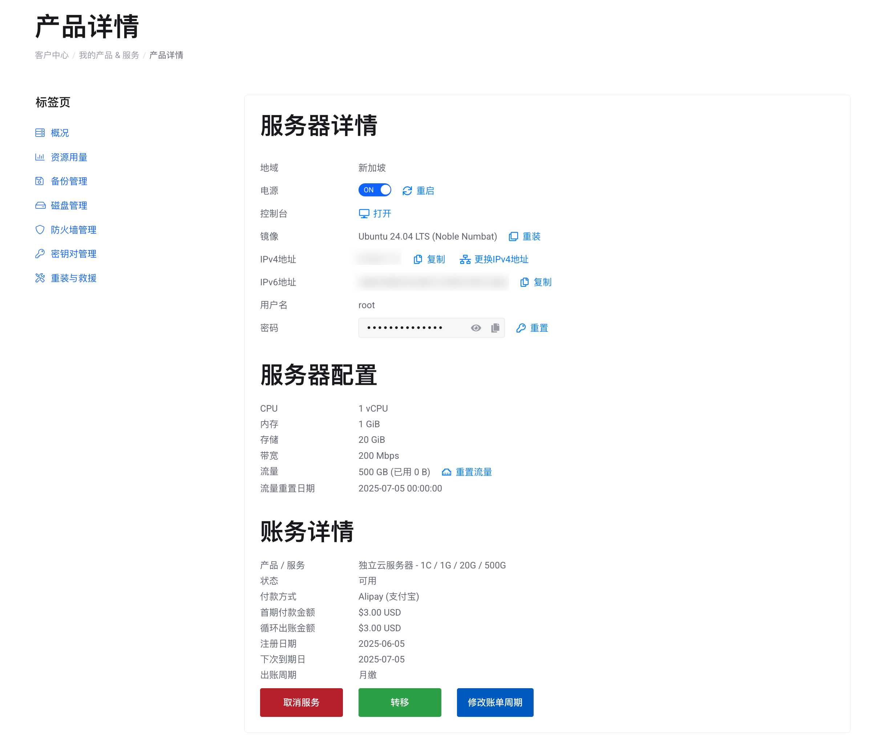
Task: Click the product name 独立云服务器 - 1C / 1G / 20G / 500G
Action: (x=432, y=565)
